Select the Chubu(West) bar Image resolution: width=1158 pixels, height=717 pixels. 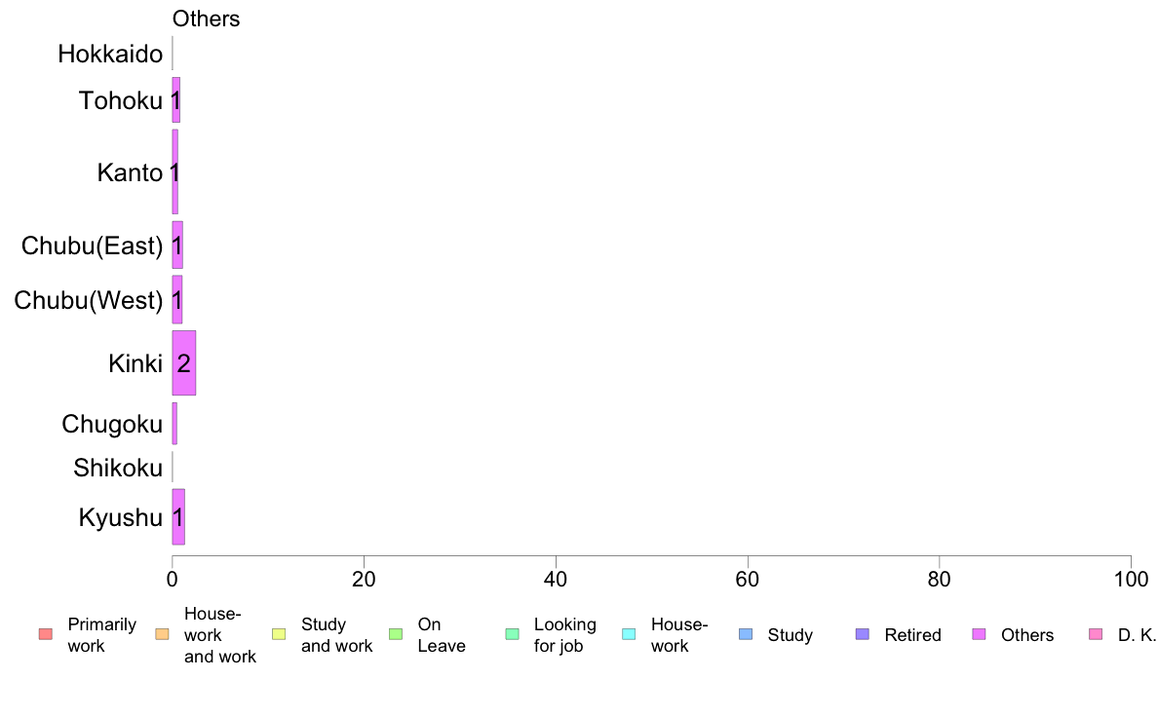click(177, 300)
